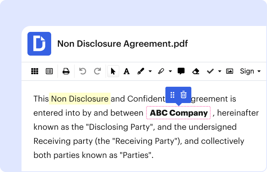The height and width of the screenshot is (172, 267).
Task: Expand the checkmark options dropdown arrow
Action: pyautogui.click(x=220, y=71)
